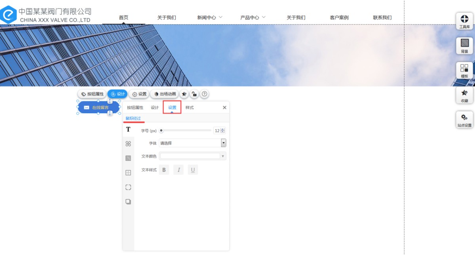475x255 pixels.
Task: Open the 工具库 tool library panel
Action: tap(464, 21)
